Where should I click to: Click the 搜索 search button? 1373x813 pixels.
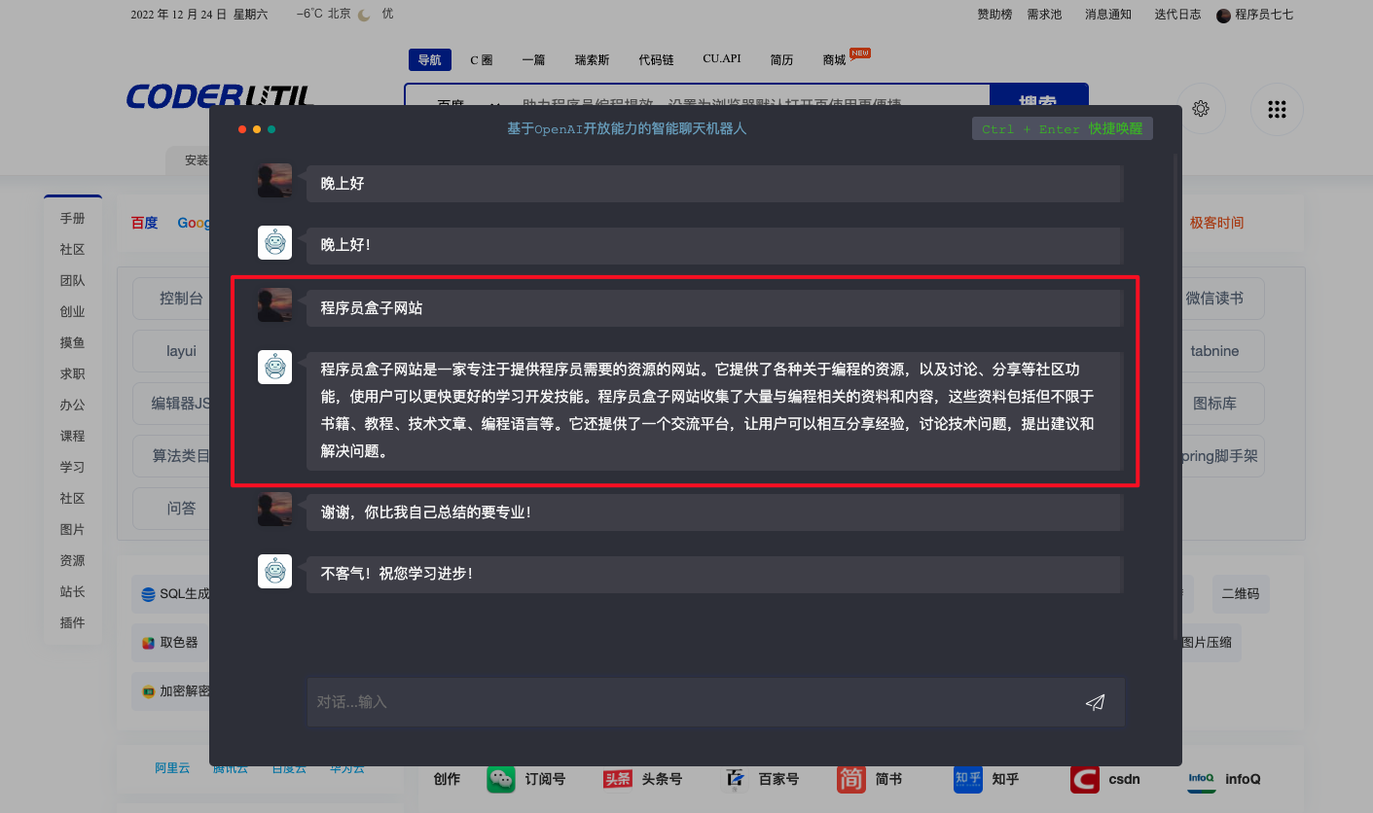pos(1038,95)
